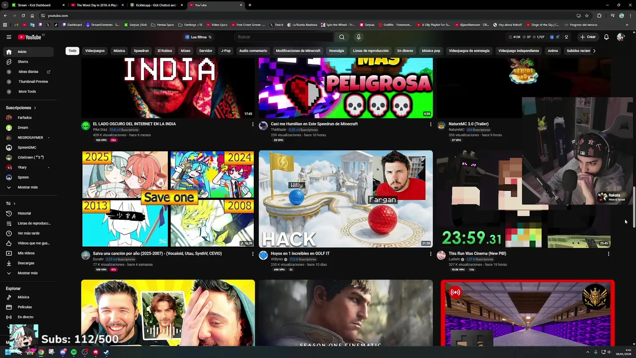This screenshot has height=358, width=636.
Task: Select Modificaciones de Minecraft chip
Action: pyautogui.click(x=298, y=51)
